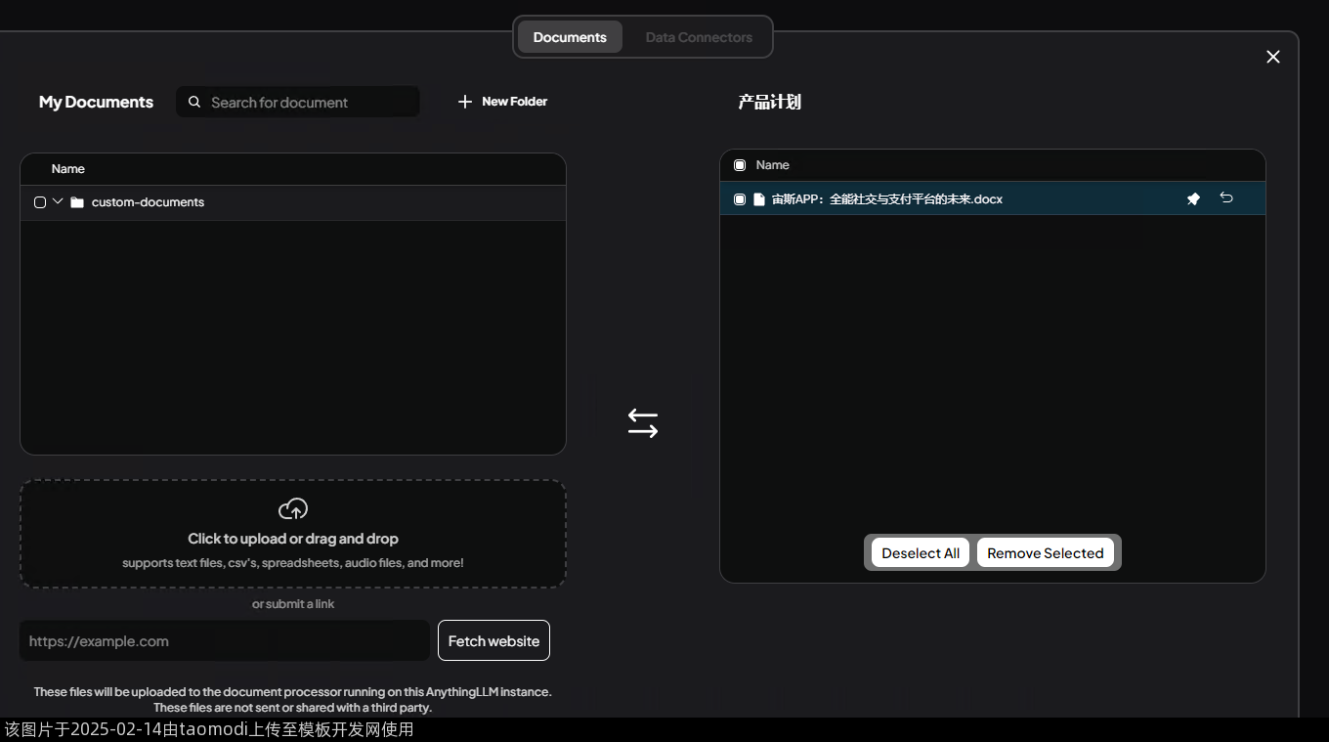Click the plus icon for New Folder
The height and width of the screenshot is (742, 1329).
click(x=465, y=102)
